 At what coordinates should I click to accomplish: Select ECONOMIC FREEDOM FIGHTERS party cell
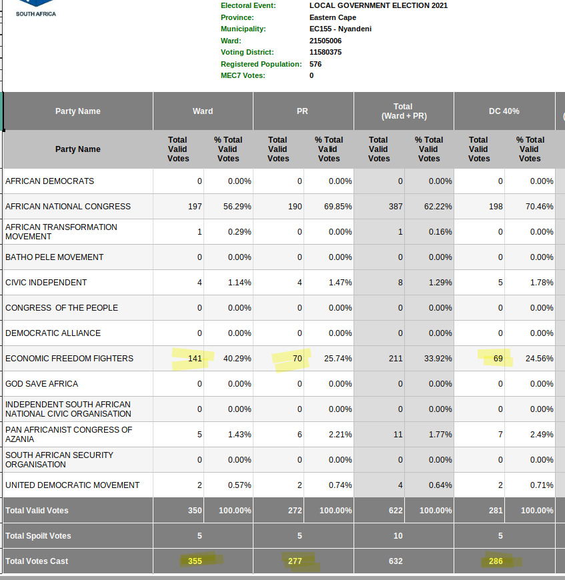[78, 359]
